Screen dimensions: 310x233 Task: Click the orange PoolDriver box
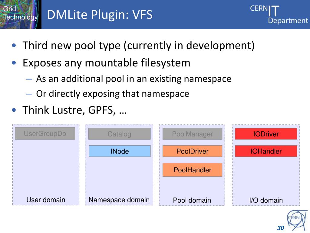[192, 151]
